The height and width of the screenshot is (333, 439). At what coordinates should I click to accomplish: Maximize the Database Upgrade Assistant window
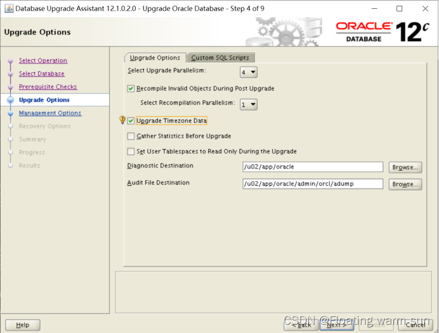pos(400,9)
